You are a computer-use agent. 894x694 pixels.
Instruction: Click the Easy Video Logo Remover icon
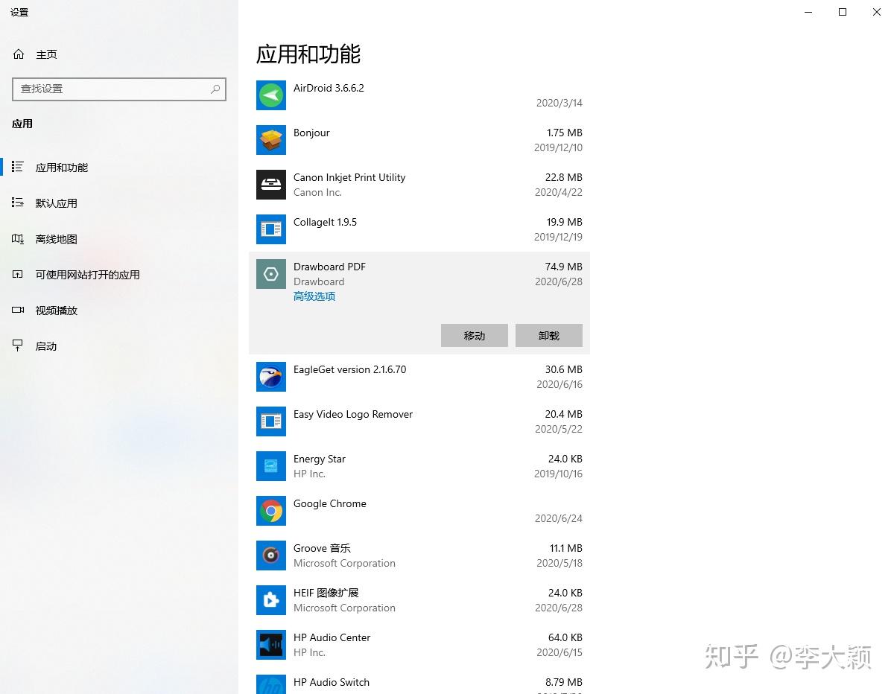[271, 421]
